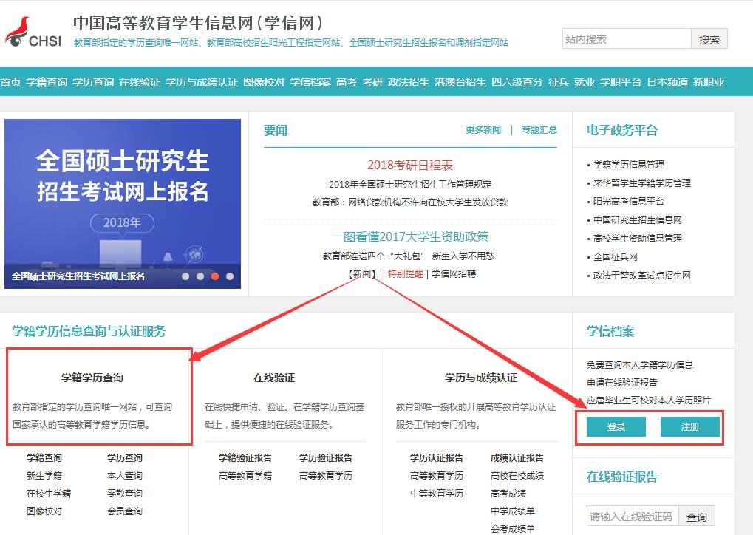Click 注册 button in 学信档案

pos(690,426)
